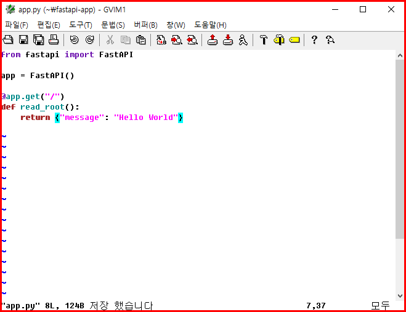406x312 pixels.
Task: Click the Find Previous icon
Action: point(192,40)
